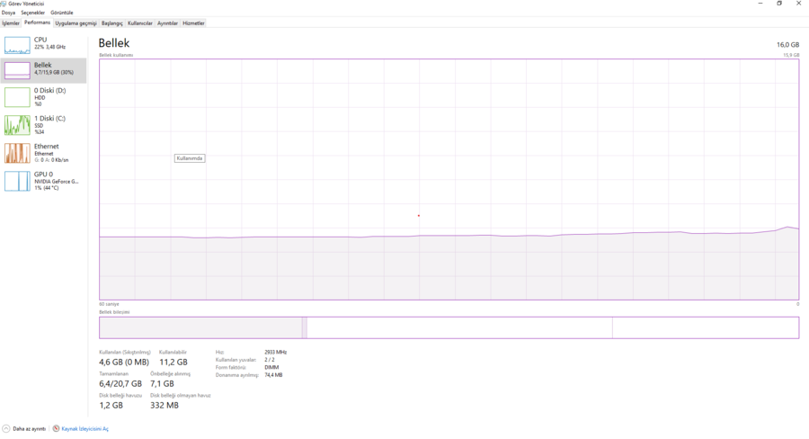The image size is (809, 439).
Task: Click the Ethernet sidebar label
Action: [x=51, y=153]
